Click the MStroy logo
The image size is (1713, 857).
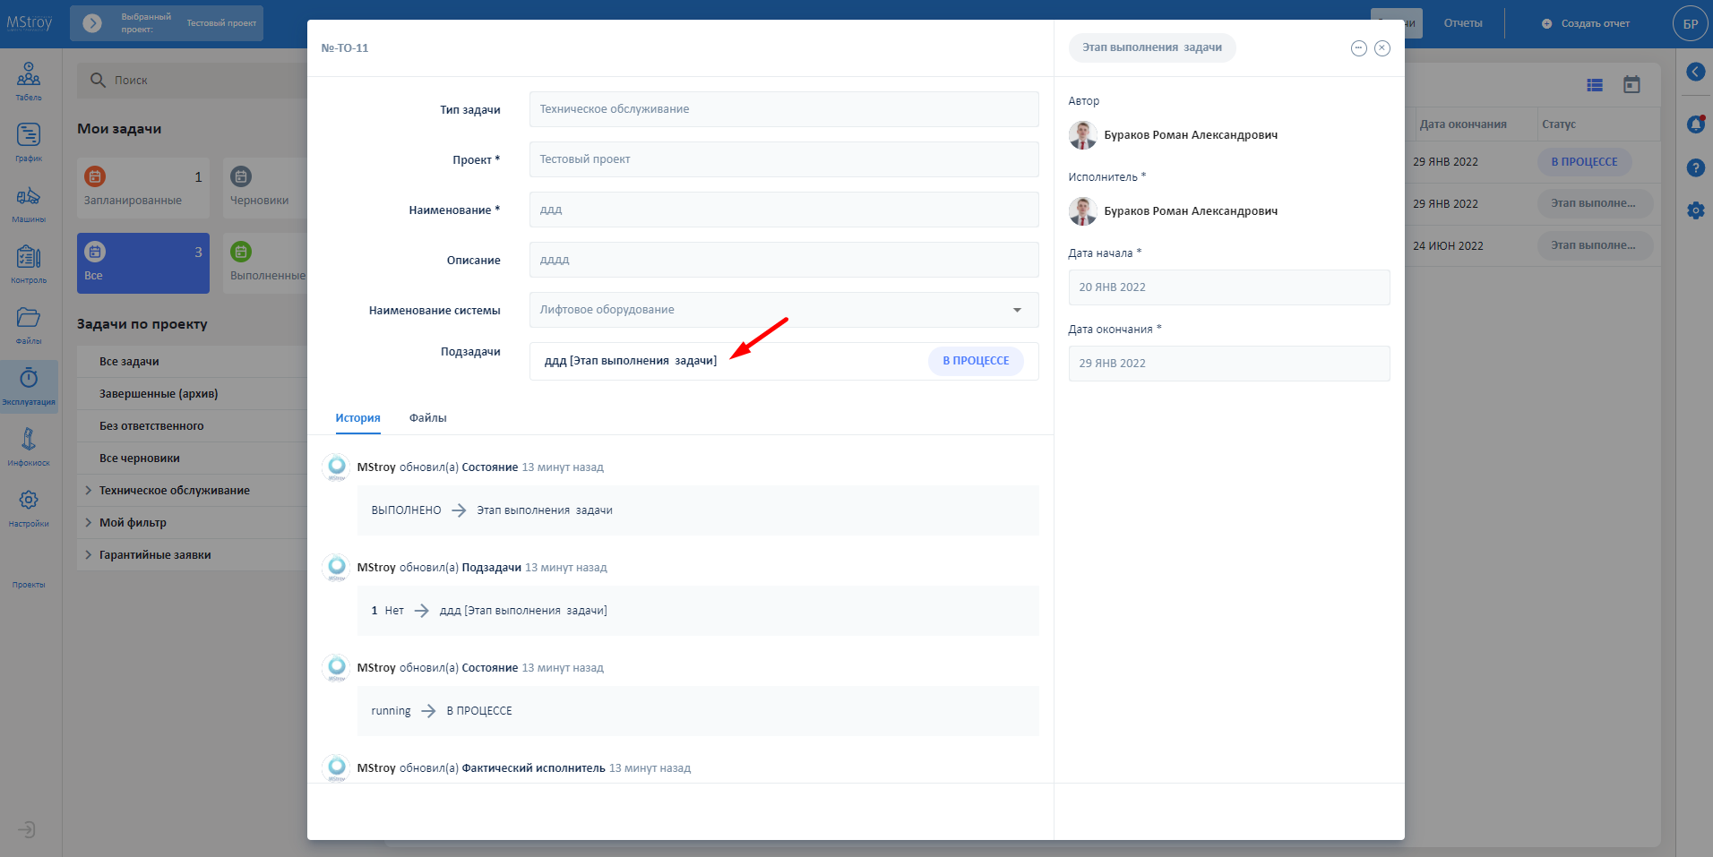click(x=30, y=22)
